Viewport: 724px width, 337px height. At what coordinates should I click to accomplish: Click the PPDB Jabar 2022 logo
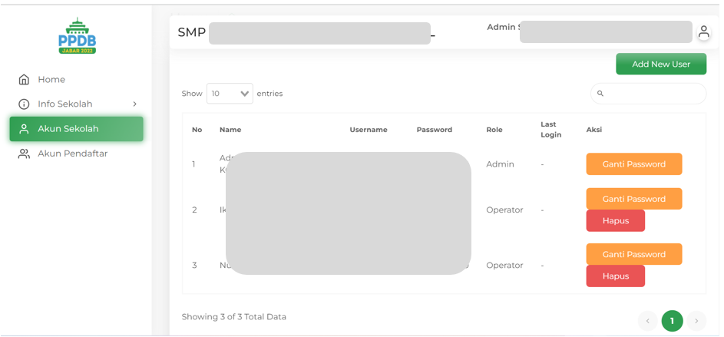pyautogui.click(x=77, y=36)
